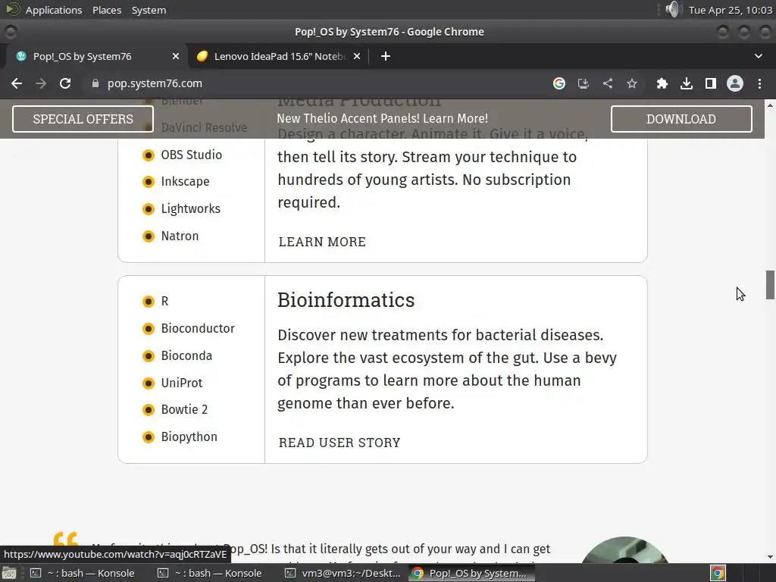This screenshot has height=582, width=776.
Task: View site security lock info
Action: pos(95,83)
